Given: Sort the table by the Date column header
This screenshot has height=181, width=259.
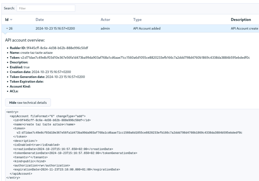Looking at the screenshot, I should coord(39,19).
